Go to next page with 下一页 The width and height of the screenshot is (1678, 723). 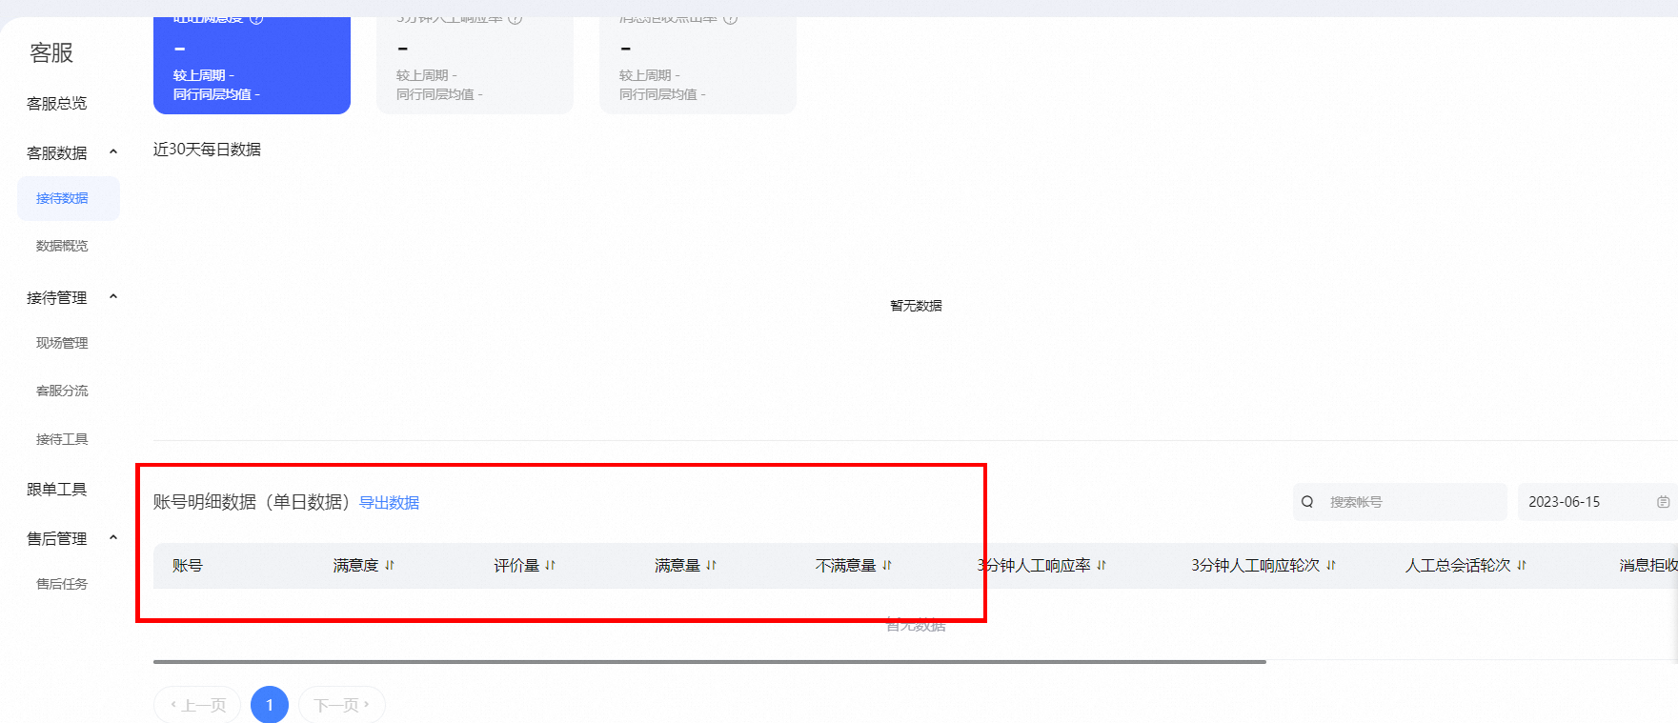point(342,705)
